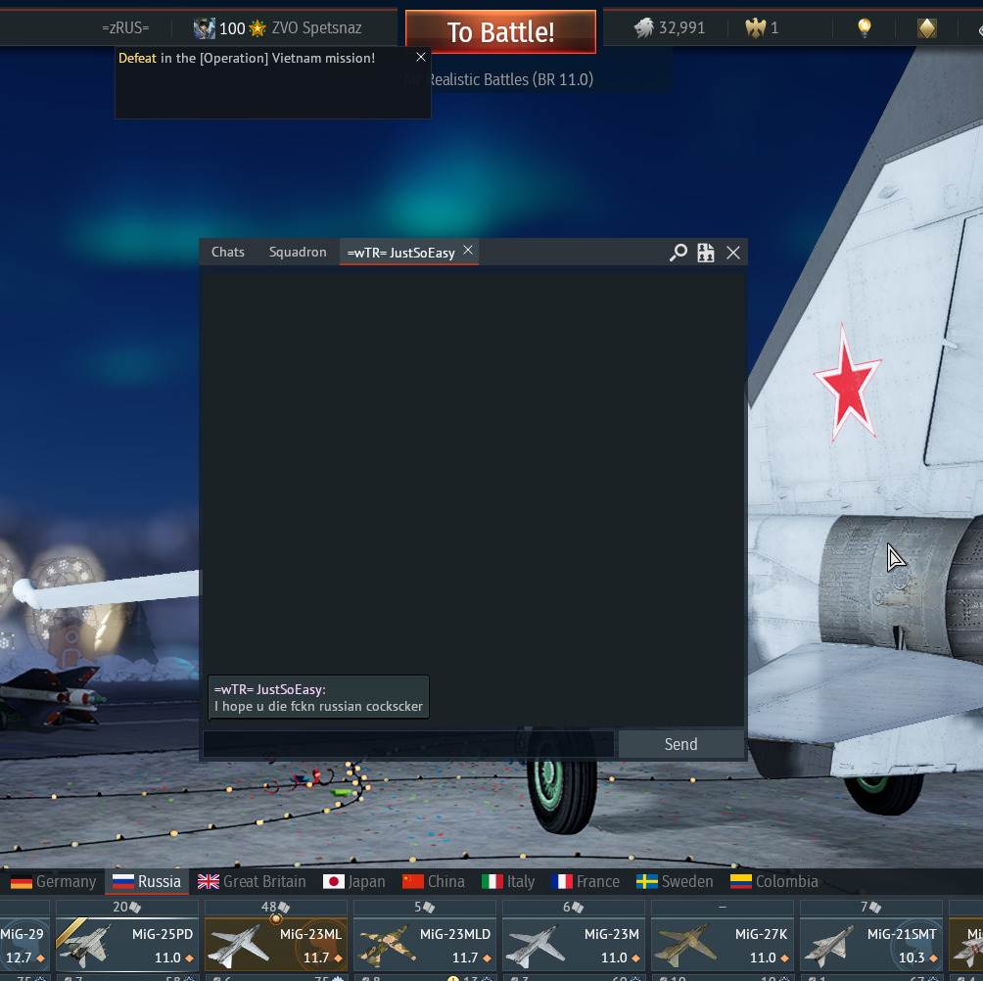This screenshot has height=981, width=983.
Task: Click the player avatar icon near level 100
Action: (204, 28)
